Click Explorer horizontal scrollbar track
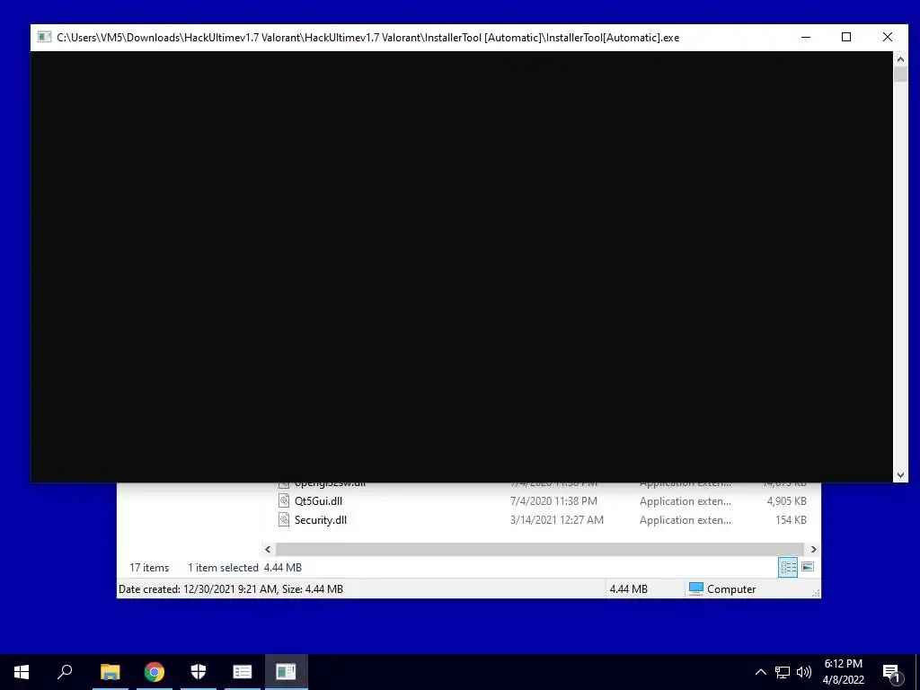The image size is (920, 690). click(540, 549)
